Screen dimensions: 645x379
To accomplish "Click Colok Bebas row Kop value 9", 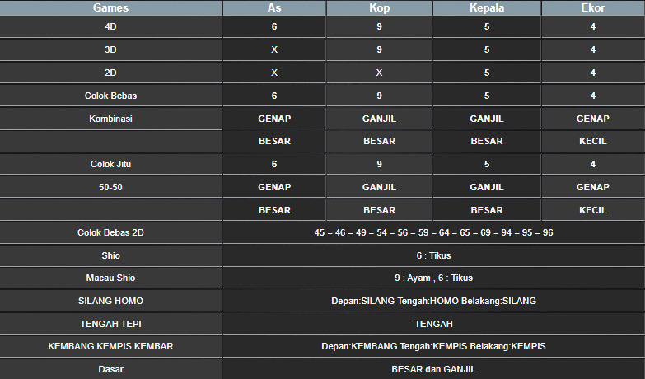I will [x=379, y=96].
